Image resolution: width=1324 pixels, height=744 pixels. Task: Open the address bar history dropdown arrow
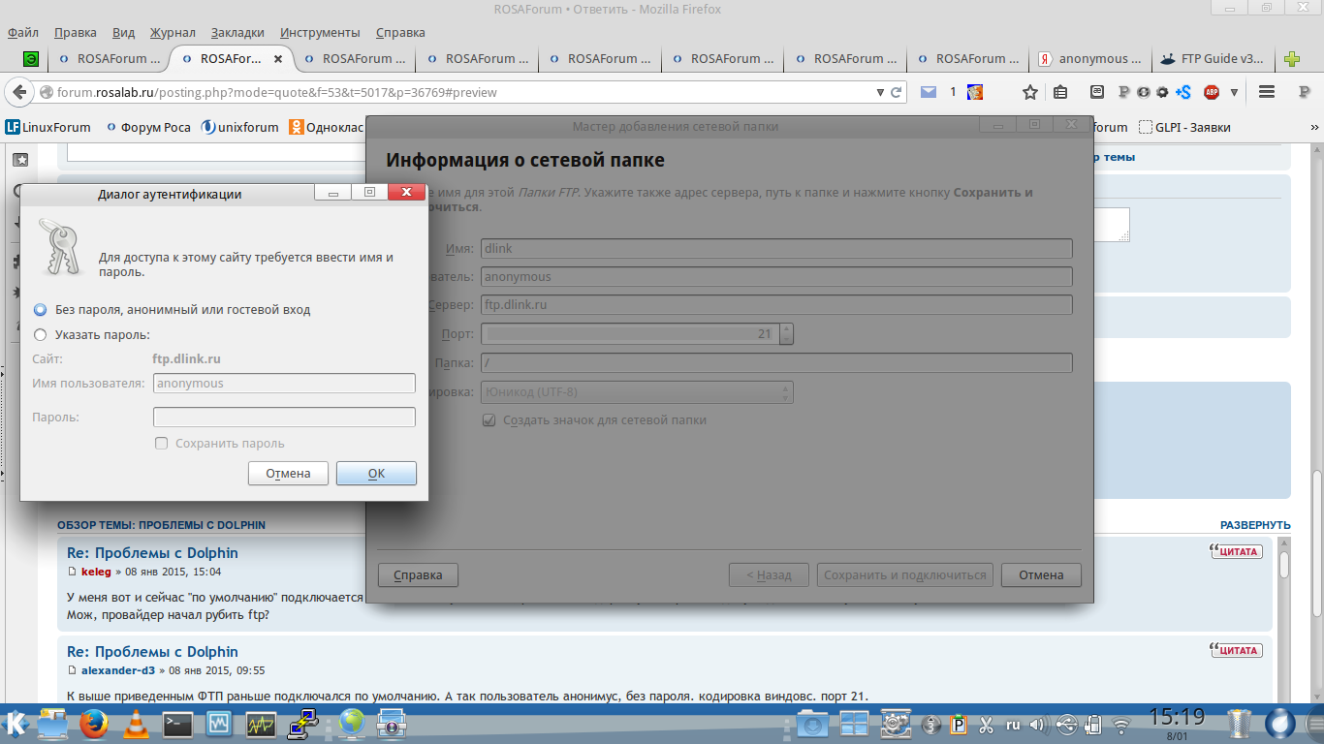coord(880,93)
